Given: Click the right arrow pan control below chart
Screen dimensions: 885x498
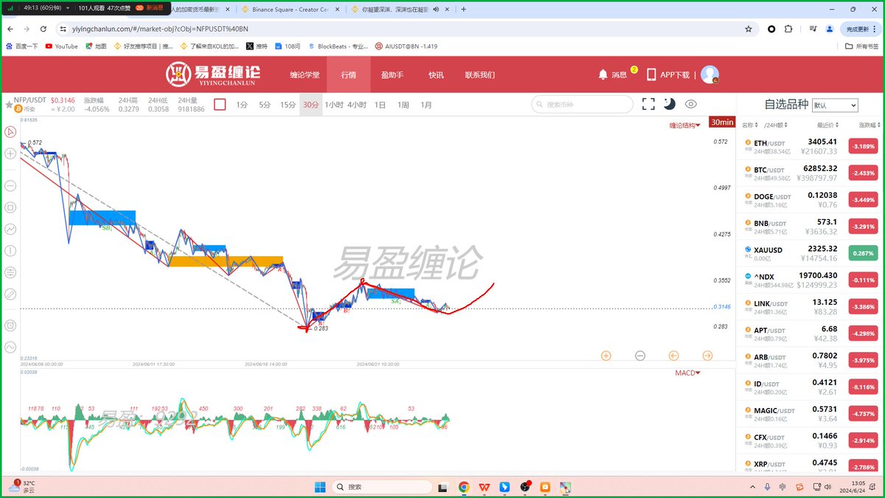Looking at the screenshot, I should 708,356.
